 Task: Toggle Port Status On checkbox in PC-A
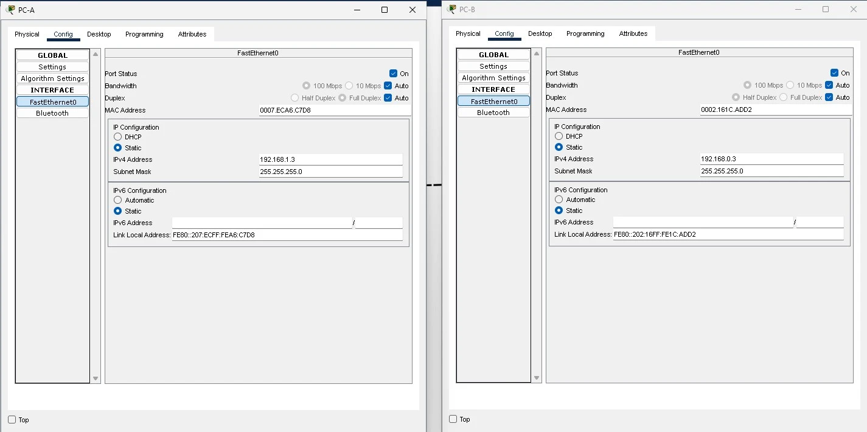pyautogui.click(x=393, y=74)
